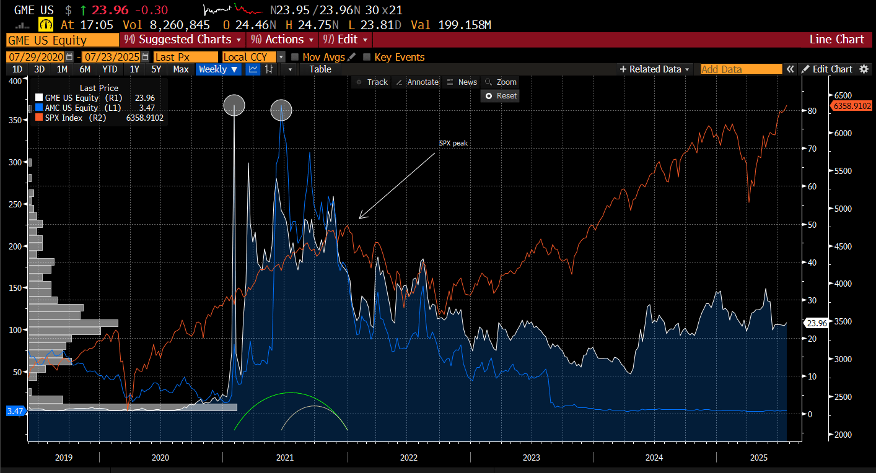Open the Suggested Charts dropdown
876x473 pixels.
(x=183, y=40)
